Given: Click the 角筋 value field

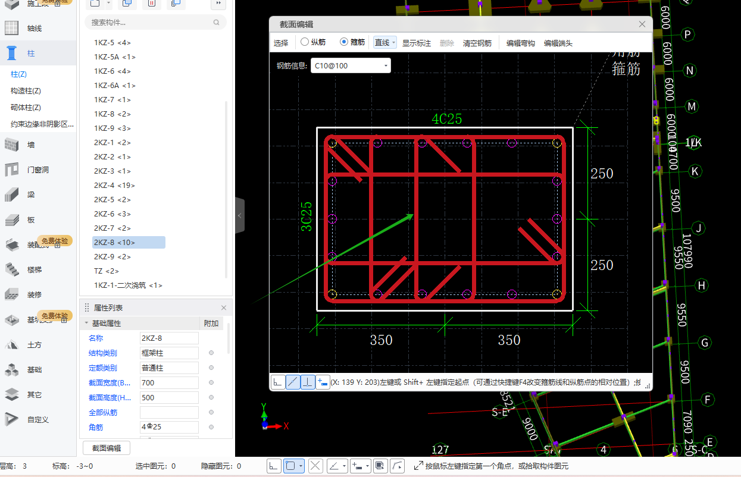Looking at the screenshot, I should pos(169,428).
